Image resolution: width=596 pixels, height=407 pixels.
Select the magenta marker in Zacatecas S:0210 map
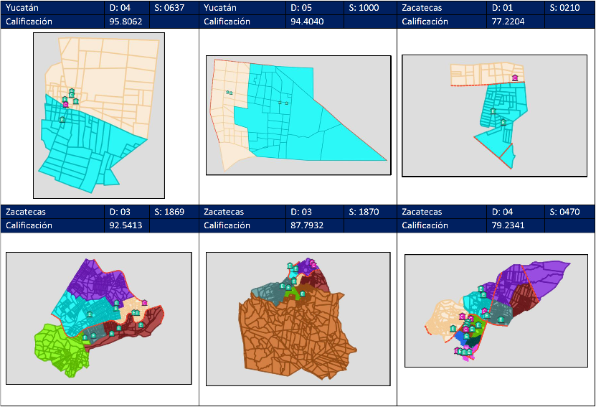coord(514,78)
